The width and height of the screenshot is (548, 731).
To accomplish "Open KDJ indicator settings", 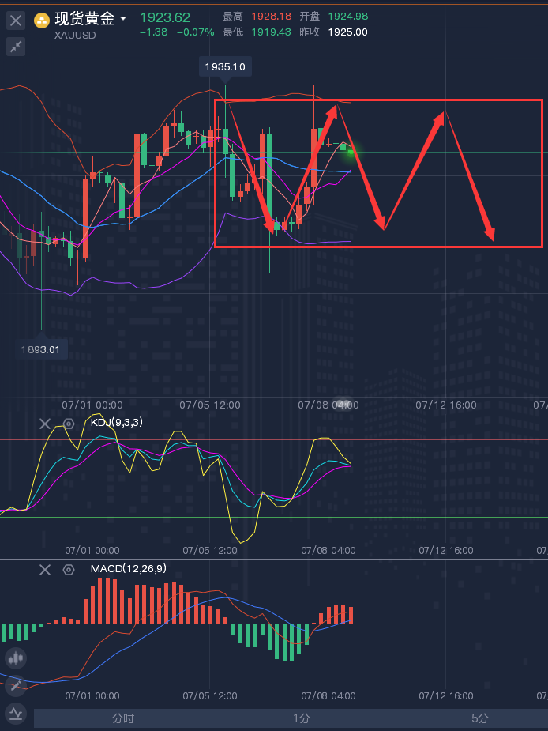I will [x=69, y=424].
